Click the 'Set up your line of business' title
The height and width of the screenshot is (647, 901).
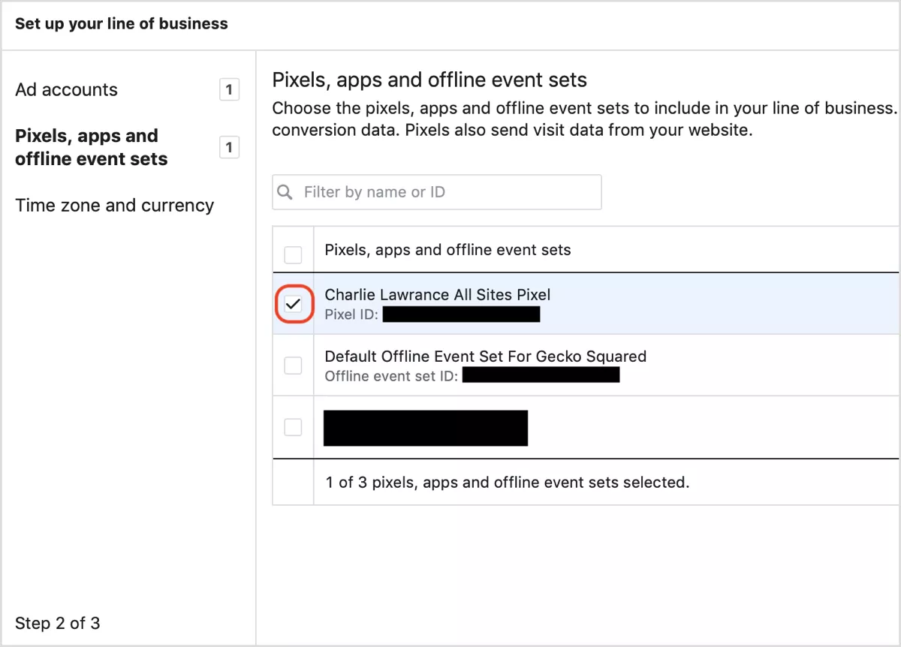[122, 23]
